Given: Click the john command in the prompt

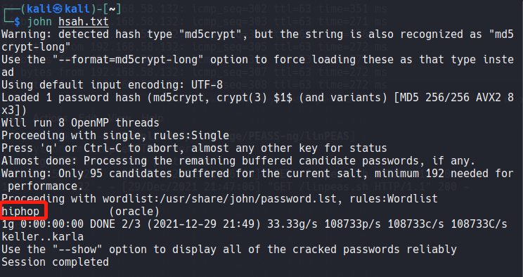Looking at the screenshot, I should [x=39, y=22].
